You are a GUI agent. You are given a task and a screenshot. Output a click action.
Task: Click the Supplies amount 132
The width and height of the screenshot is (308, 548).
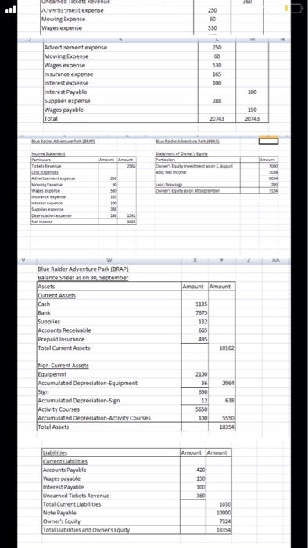pos(203,322)
